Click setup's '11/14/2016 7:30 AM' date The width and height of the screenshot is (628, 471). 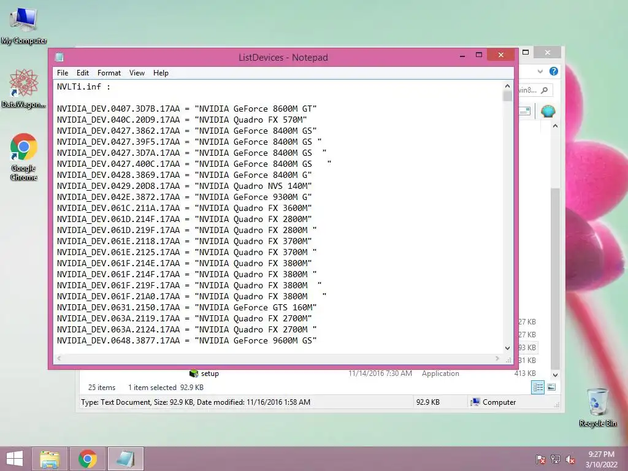[x=380, y=373]
